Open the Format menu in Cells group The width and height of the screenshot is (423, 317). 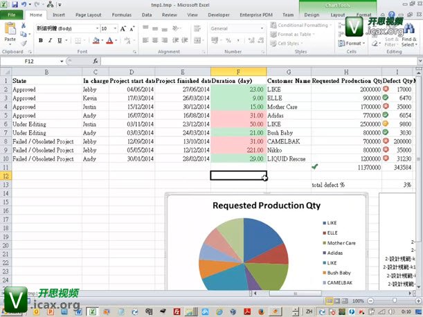coord(352,43)
